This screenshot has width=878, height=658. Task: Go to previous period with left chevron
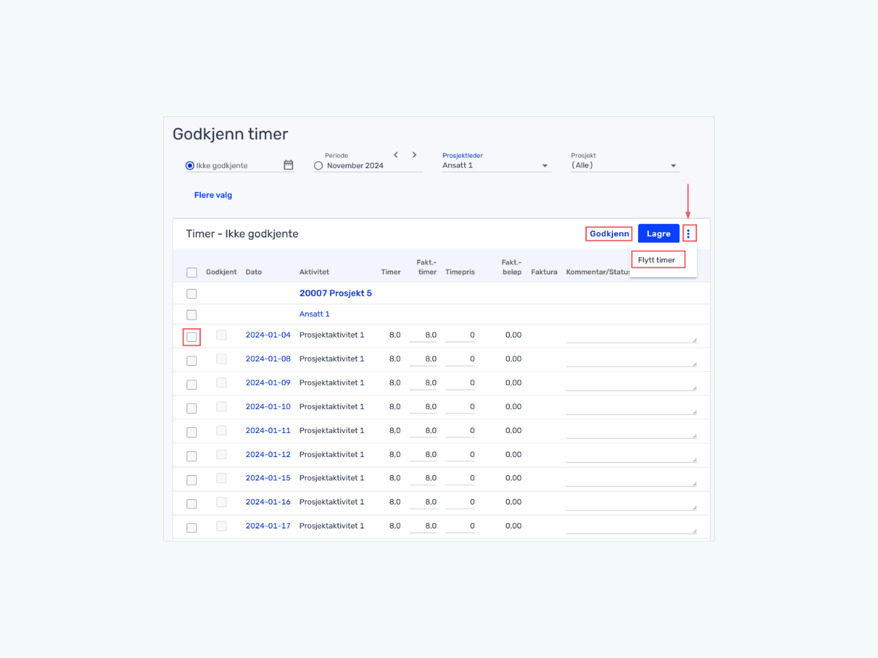(396, 155)
